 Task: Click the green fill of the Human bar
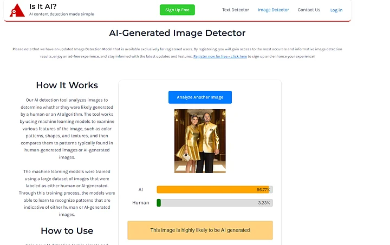tap(159, 203)
